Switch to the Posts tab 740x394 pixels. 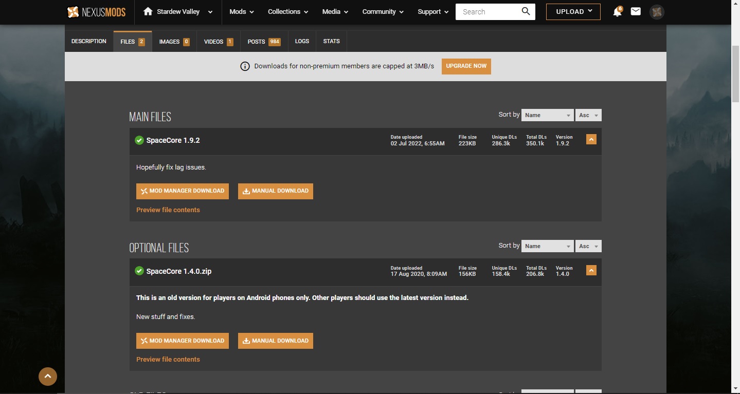coord(264,42)
